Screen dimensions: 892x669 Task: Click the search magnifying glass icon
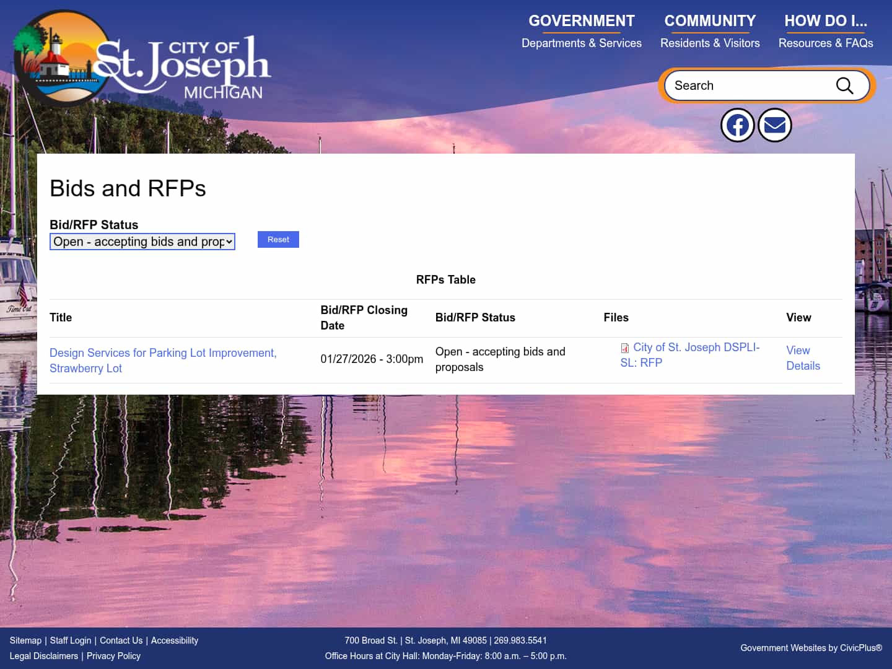coord(844,85)
